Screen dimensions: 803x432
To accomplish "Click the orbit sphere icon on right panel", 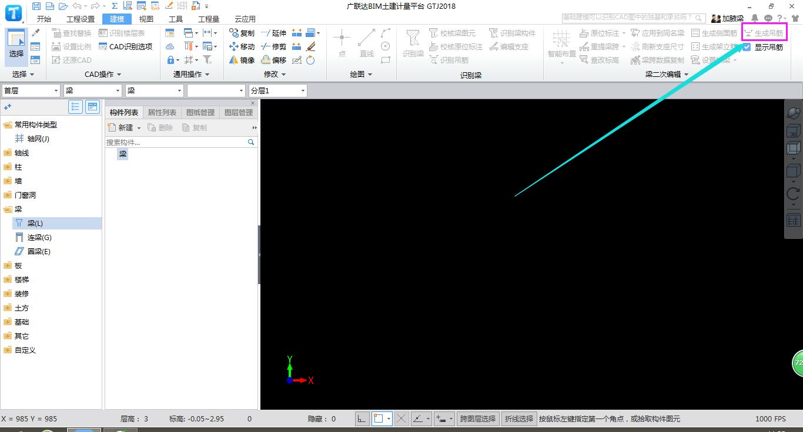I will pyautogui.click(x=793, y=113).
